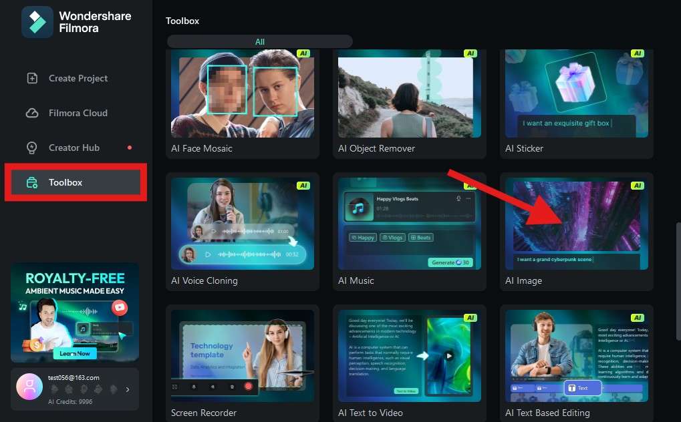Screen dimensions: 681x422
Task: Click Learn Now on the music banner
Action: click(x=75, y=353)
